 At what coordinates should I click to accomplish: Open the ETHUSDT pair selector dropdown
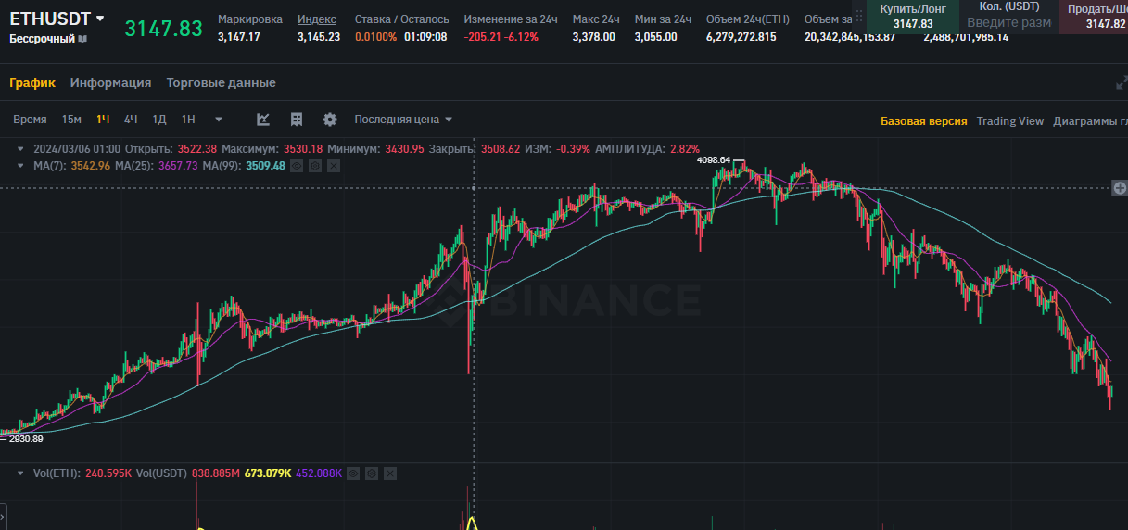tap(100, 19)
